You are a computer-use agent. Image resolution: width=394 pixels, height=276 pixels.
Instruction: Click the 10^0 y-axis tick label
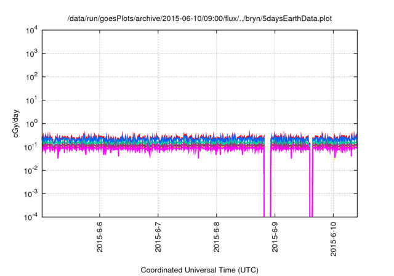[x=32, y=124]
